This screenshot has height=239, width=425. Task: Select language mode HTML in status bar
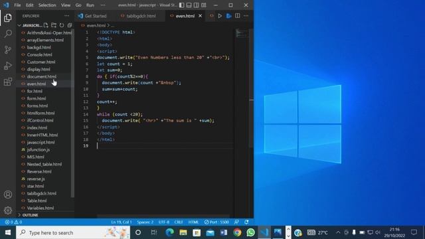point(193,222)
